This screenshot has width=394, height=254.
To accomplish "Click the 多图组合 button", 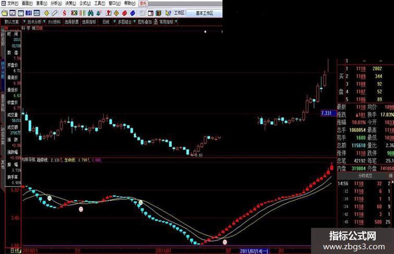I will pos(125,22).
